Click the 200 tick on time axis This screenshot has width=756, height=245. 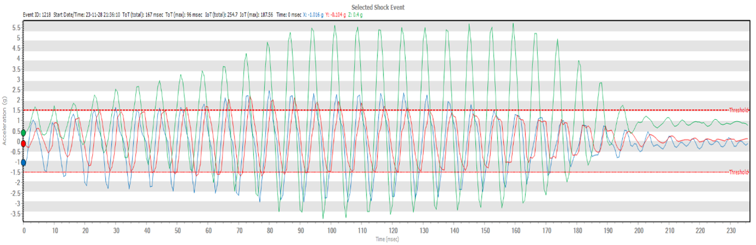pos(639,231)
